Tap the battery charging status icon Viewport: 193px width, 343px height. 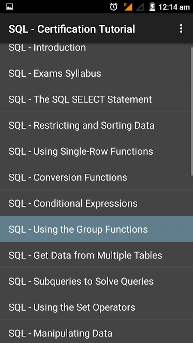tap(152, 7)
